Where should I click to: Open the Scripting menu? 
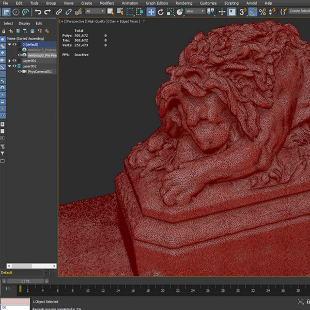point(231,3)
